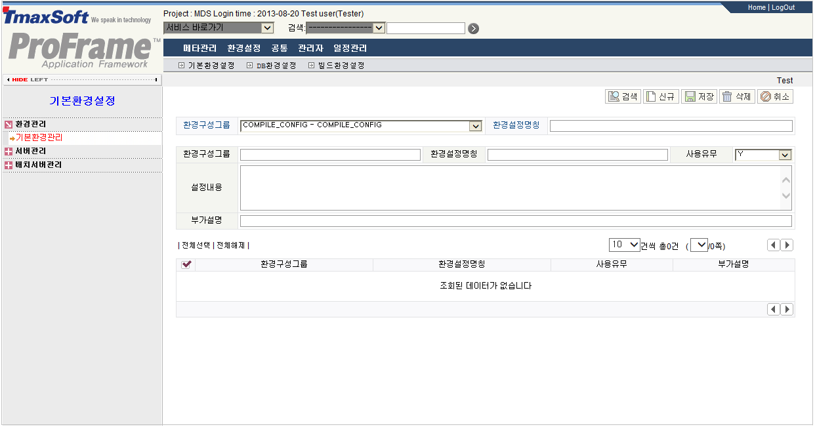Toggle the select-all checkbox in table header
The image size is (815, 427).
pyautogui.click(x=186, y=264)
